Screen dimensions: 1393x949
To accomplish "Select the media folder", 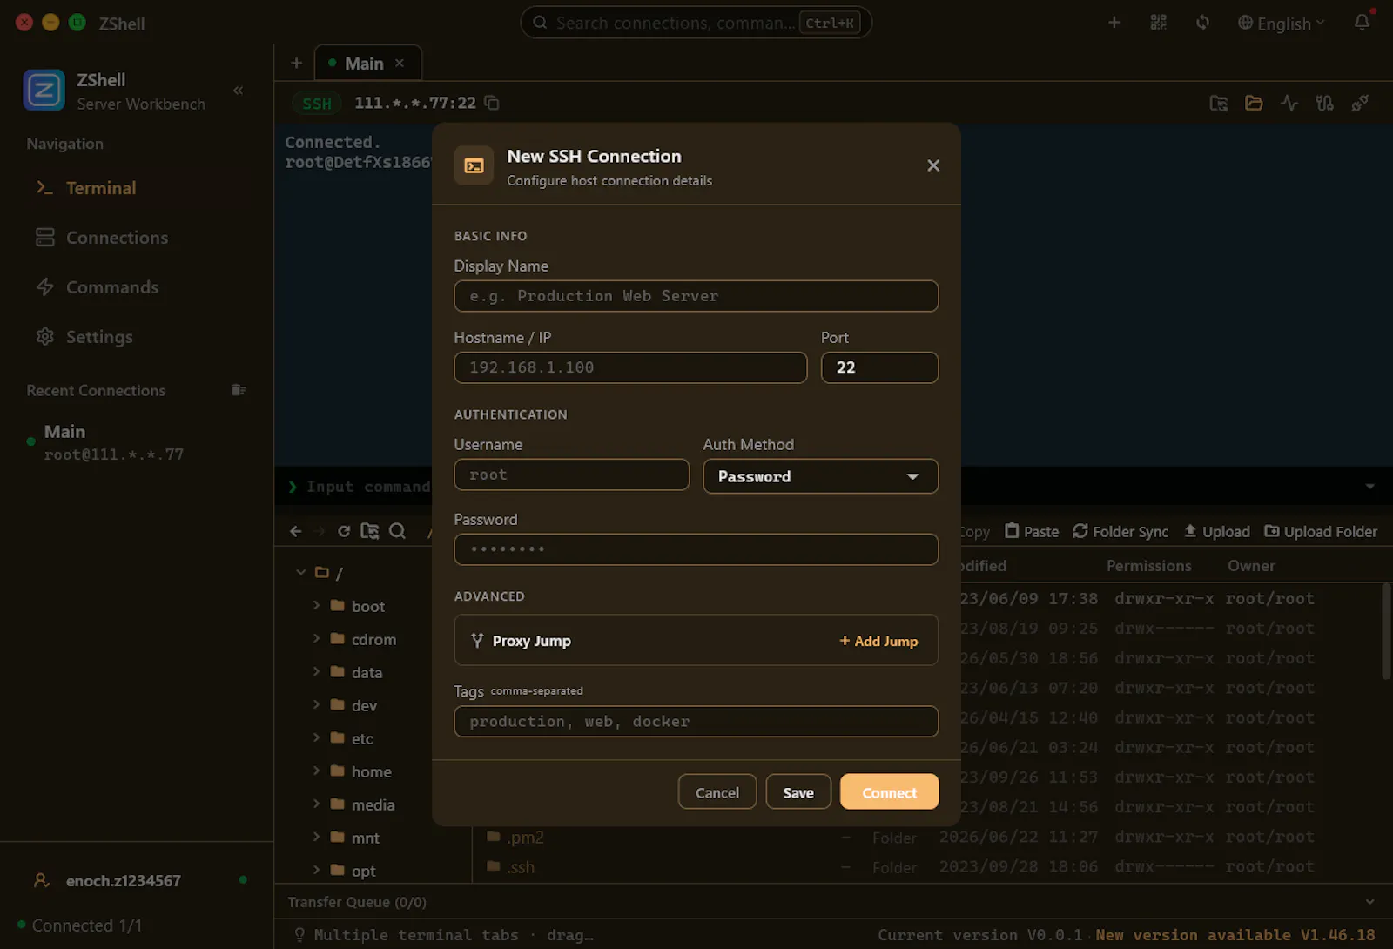I will tap(373, 805).
